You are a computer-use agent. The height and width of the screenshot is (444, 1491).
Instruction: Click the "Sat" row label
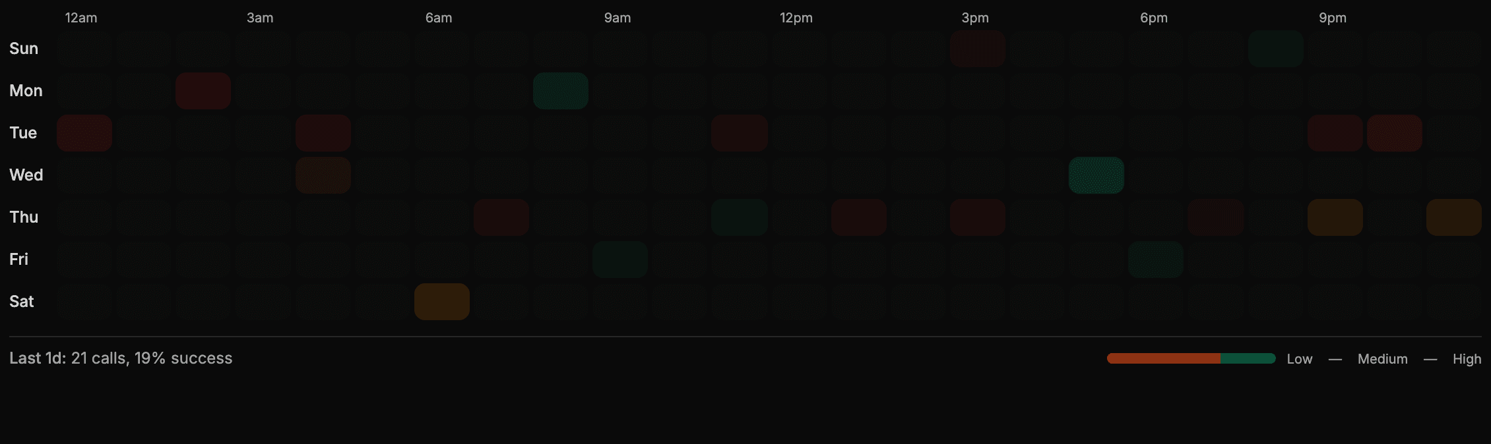pos(22,302)
